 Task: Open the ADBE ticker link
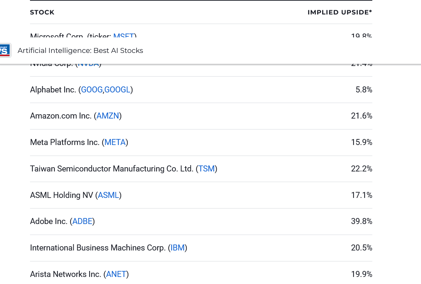[x=82, y=221]
